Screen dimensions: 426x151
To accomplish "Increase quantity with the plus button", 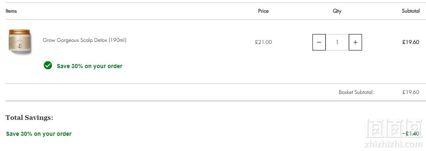I will pos(355,42).
